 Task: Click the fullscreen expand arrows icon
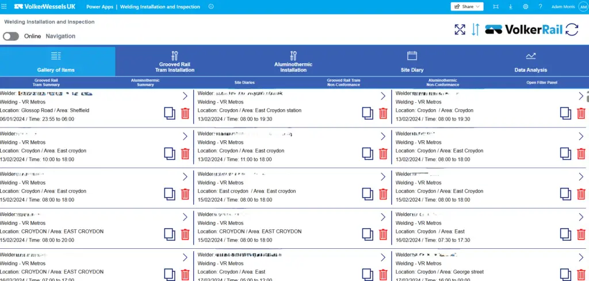pos(460,30)
